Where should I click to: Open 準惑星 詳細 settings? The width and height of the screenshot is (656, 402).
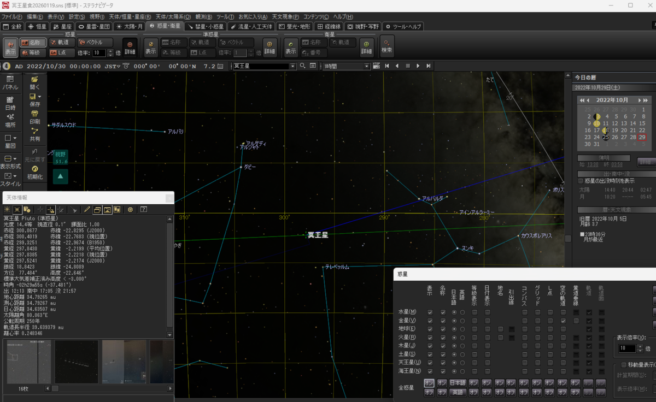pyautogui.click(x=270, y=48)
